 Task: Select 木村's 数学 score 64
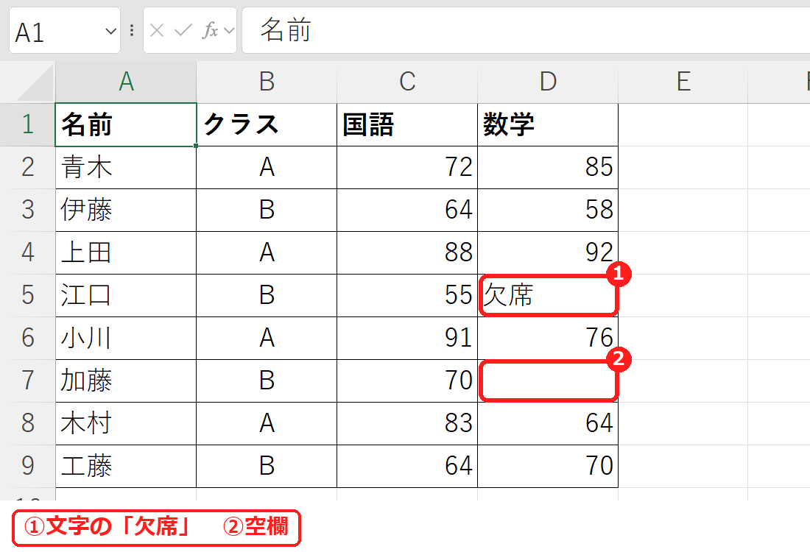tap(548, 423)
